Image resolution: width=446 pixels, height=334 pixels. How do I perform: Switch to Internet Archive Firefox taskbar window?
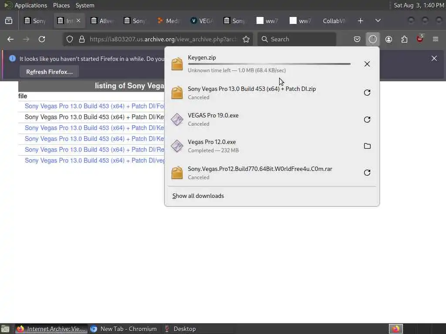pyautogui.click(x=51, y=329)
